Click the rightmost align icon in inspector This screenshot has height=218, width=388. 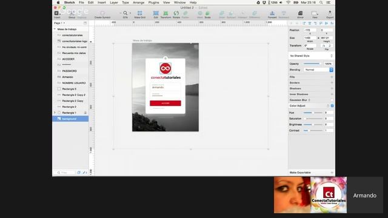(x=332, y=23)
